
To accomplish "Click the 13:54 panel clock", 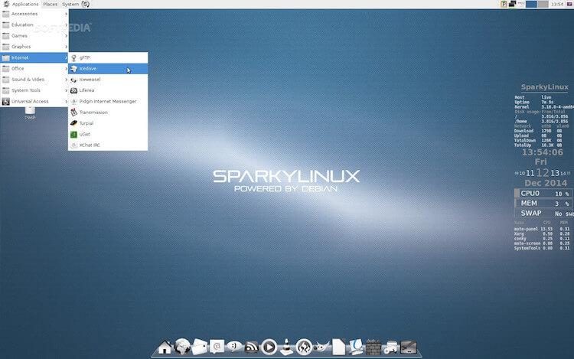I will [x=557, y=5].
